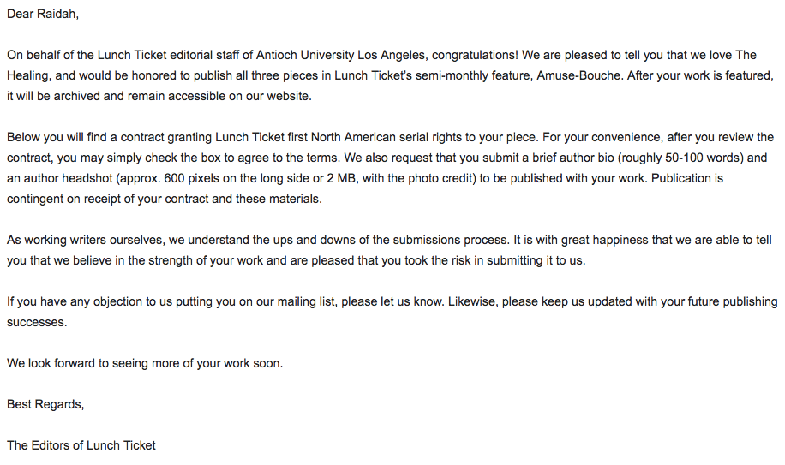Click the "Dear Raidah," greeting line

point(43,14)
